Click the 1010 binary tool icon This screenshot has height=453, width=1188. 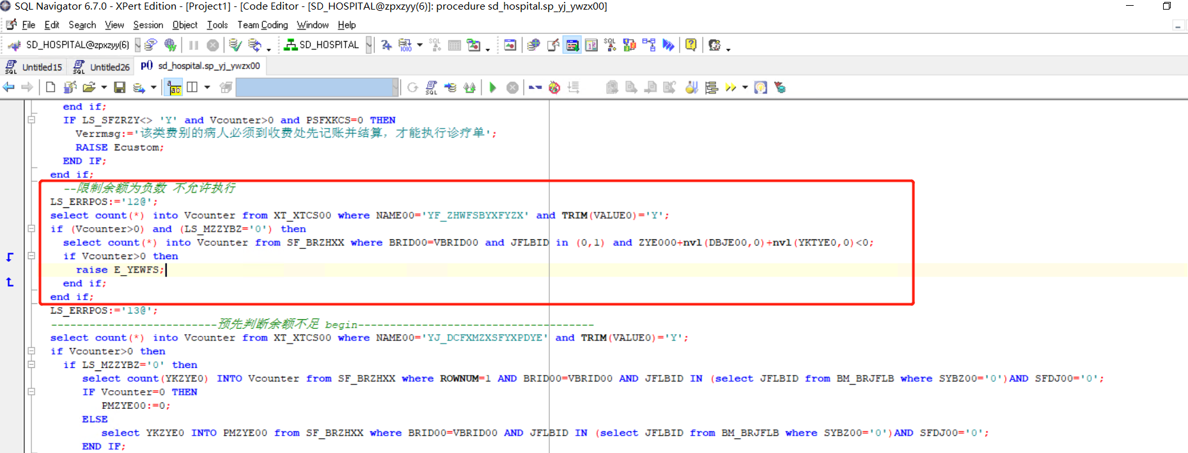click(x=405, y=45)
